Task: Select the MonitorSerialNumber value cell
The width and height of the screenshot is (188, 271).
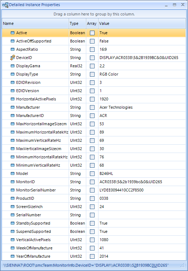Action: point(142,190)
